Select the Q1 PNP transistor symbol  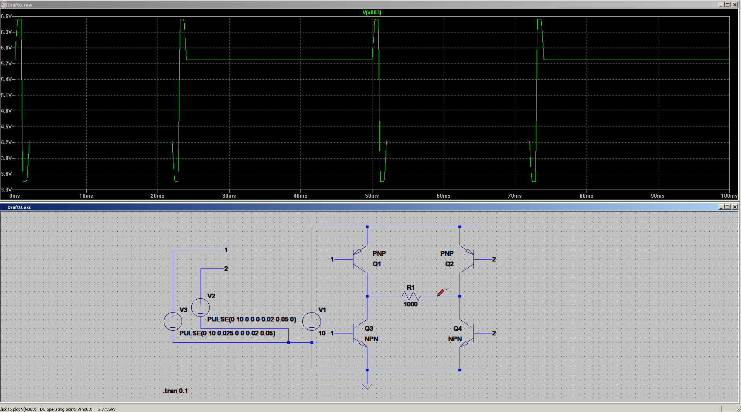[x=360, y=259]
